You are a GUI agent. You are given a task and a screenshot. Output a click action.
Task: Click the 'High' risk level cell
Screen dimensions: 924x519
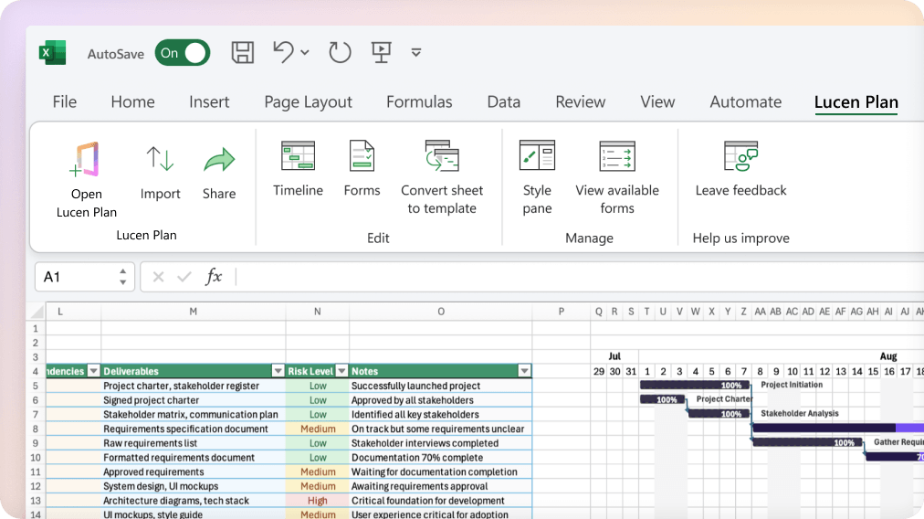tap(318, 501)
